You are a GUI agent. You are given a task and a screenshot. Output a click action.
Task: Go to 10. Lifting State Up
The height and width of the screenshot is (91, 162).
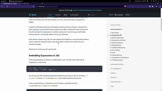[x=116, y=55]
